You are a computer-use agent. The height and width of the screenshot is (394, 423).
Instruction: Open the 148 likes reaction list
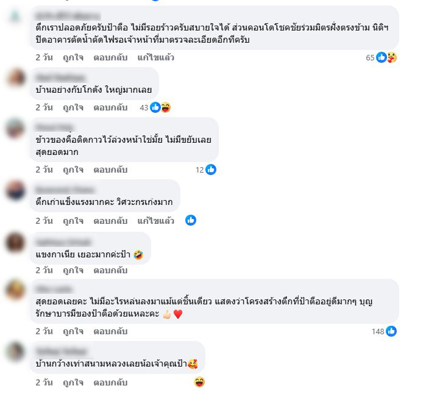(x=384, y=331)
